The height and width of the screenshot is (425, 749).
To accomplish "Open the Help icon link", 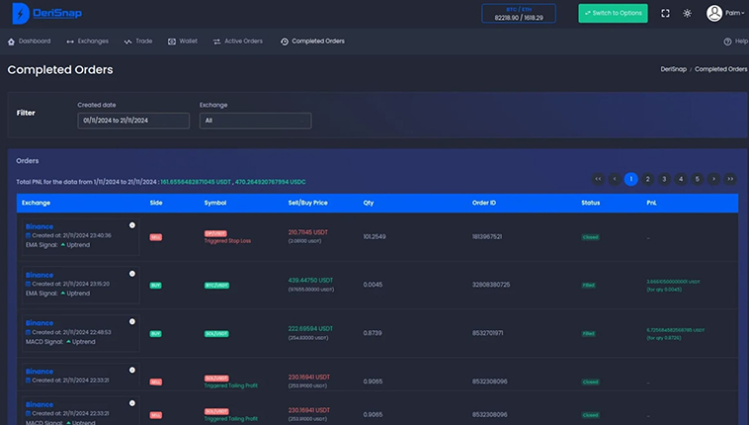I will 735,42.
